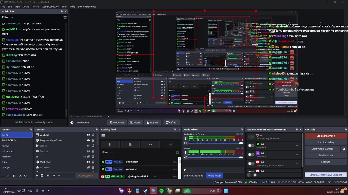This screenshot has height=195, width=348.
Task: Show the Facecam source
Action: (x=88, y=151)
